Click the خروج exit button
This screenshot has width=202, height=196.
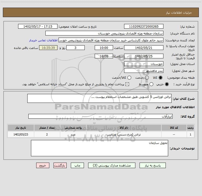click(x=43, y=165)
